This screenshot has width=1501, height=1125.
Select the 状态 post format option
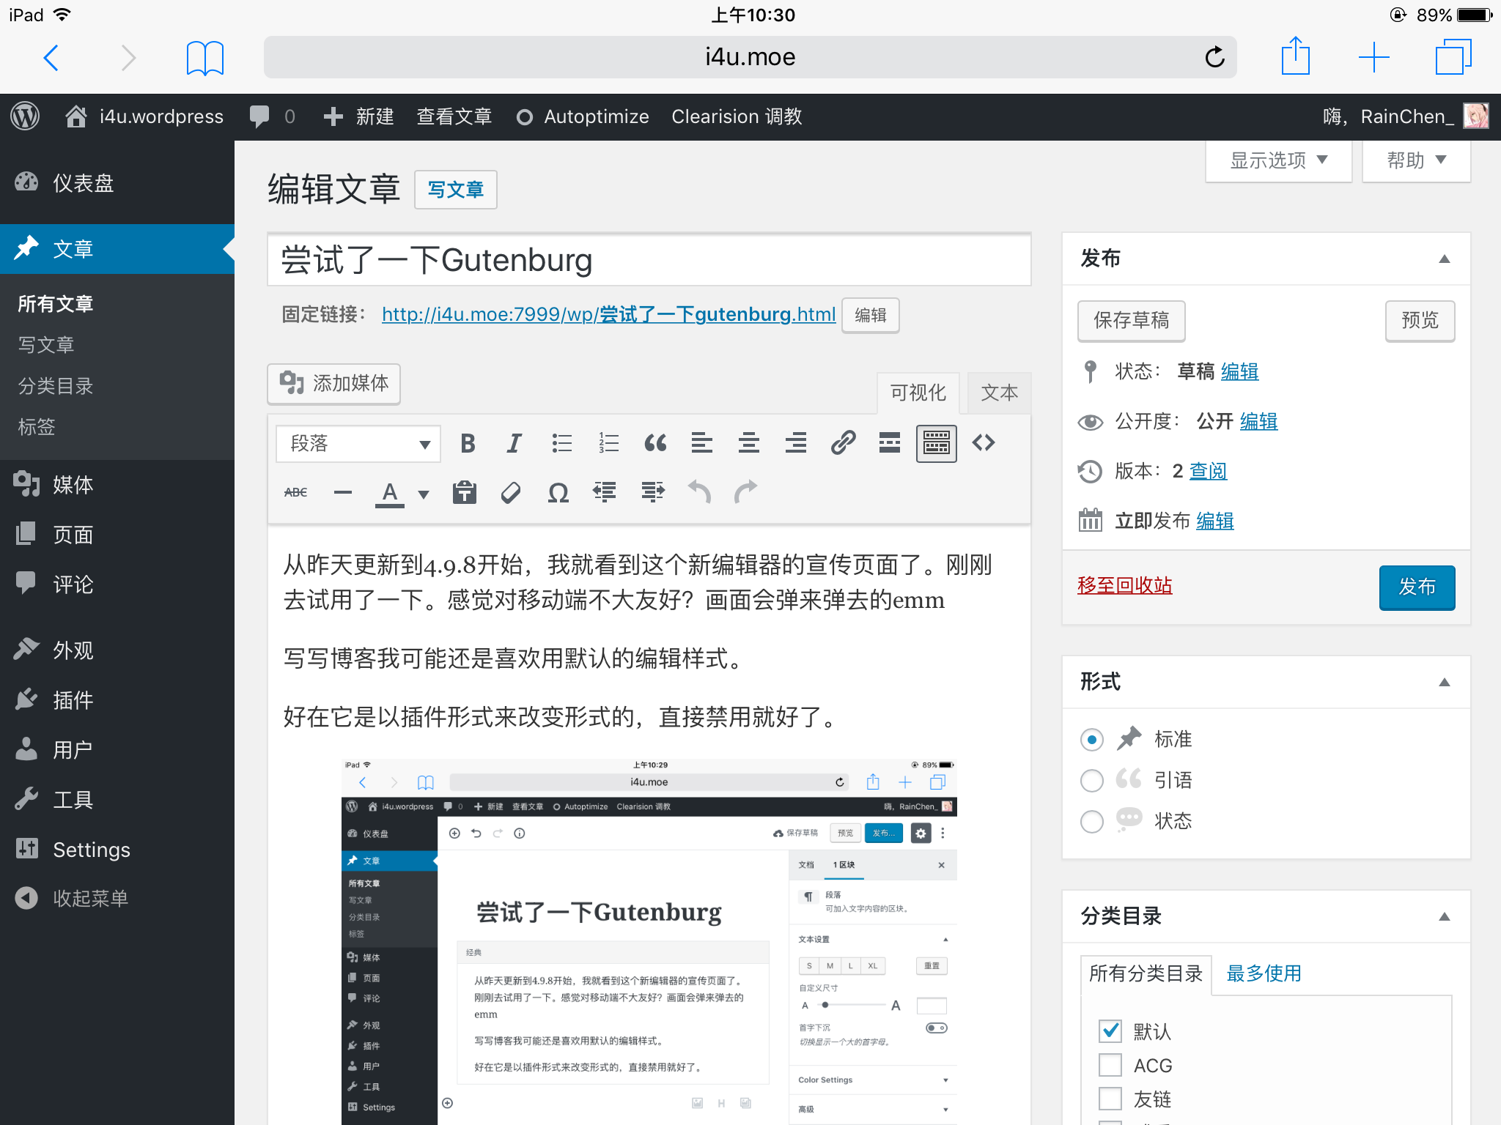[x=1092, y=822]
